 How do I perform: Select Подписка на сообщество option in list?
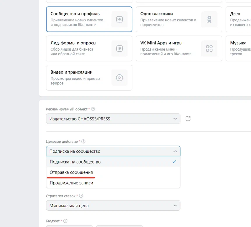click(113, 162)
